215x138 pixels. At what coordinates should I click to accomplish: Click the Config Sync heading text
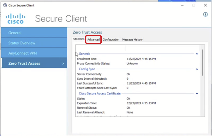(x=87, y=69)
